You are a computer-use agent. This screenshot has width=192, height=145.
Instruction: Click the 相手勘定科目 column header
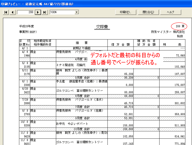coord(43,41)
